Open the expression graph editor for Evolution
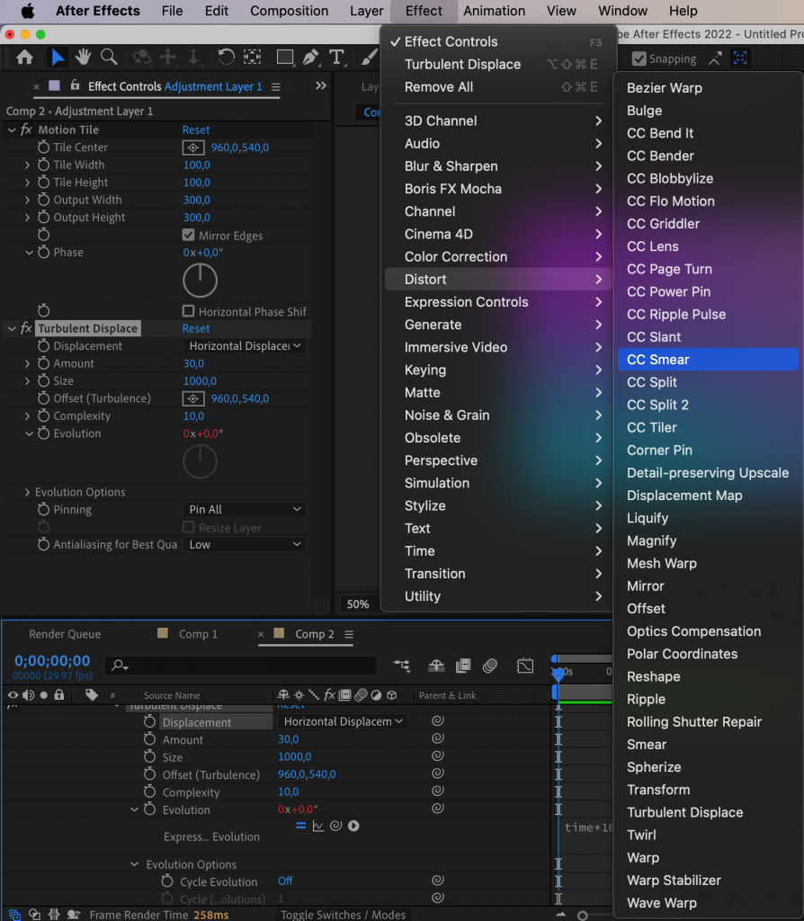Image resolution: width=804 pixels, height=921 pixels. (318, 826)
